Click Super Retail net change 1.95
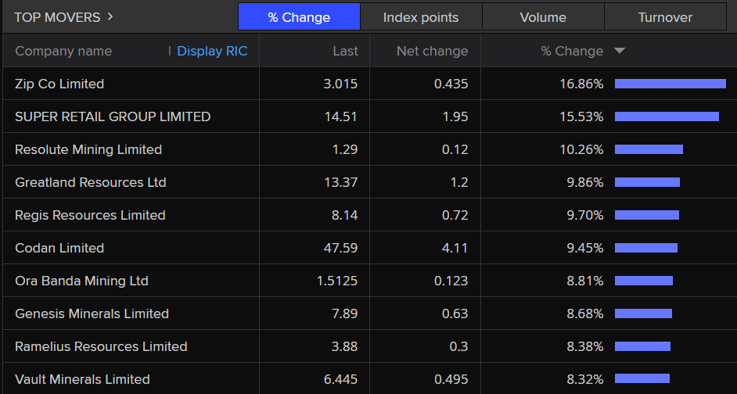 455,116
